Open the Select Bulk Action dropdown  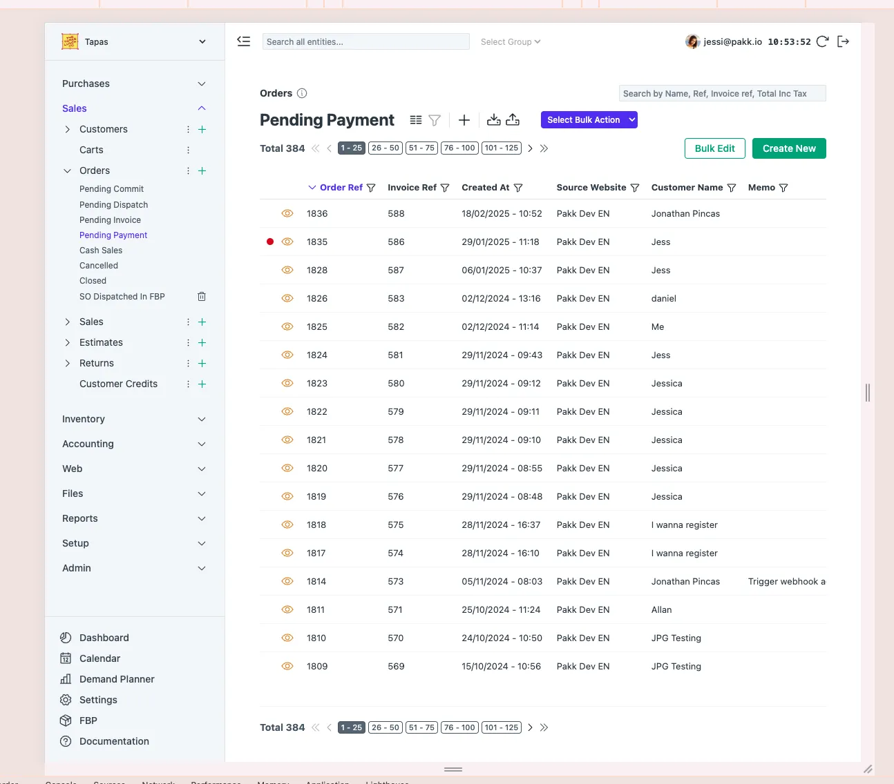(589, 119)
